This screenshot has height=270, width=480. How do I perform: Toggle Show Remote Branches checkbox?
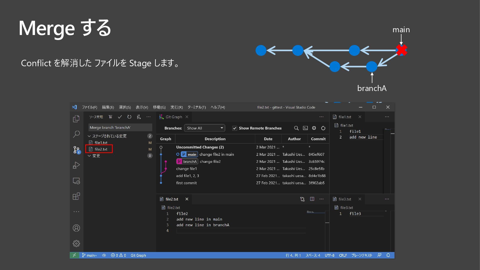pos(234,128)
